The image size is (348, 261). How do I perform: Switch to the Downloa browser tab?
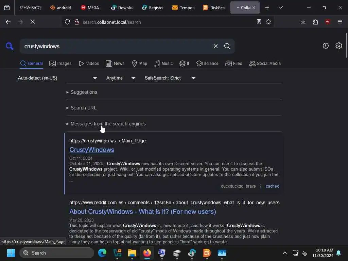click(122, 8)
